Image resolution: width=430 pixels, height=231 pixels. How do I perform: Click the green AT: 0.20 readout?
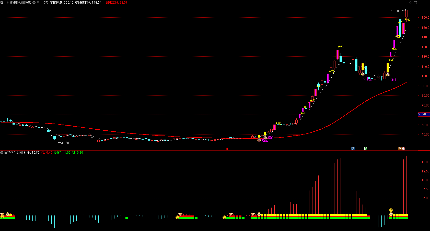(x=77, y=153)
